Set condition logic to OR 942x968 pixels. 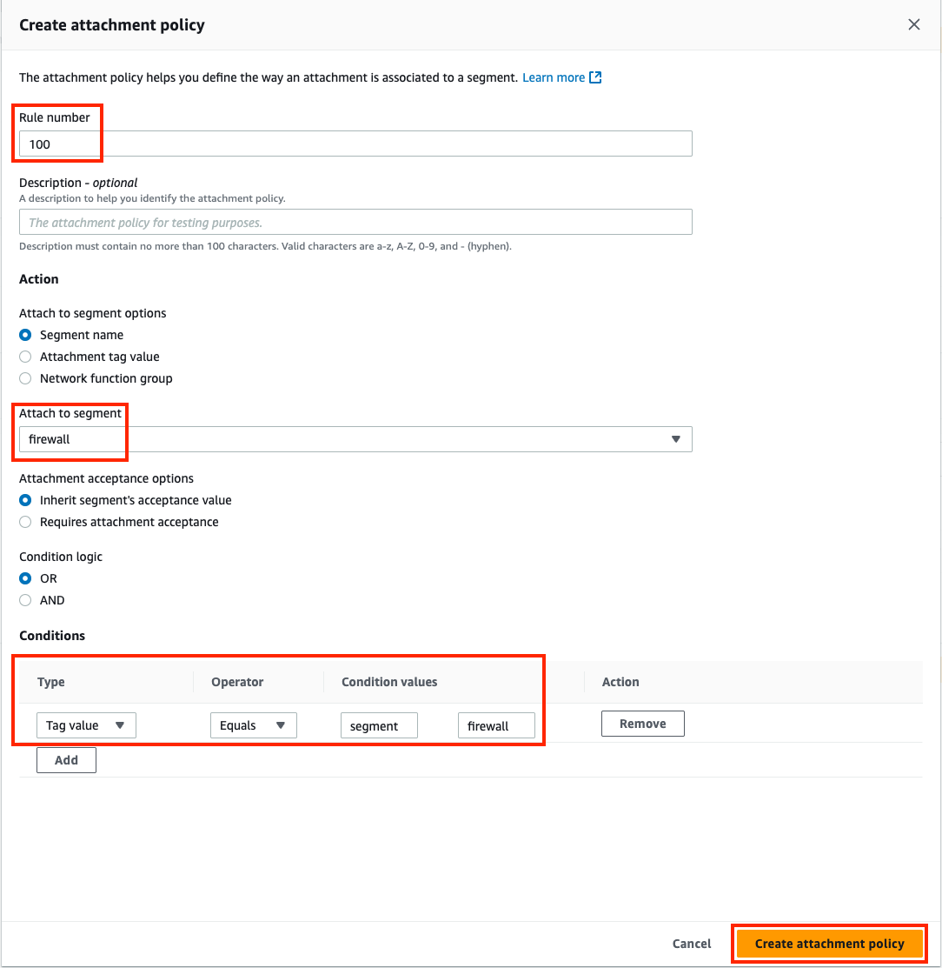click(25, 578)
